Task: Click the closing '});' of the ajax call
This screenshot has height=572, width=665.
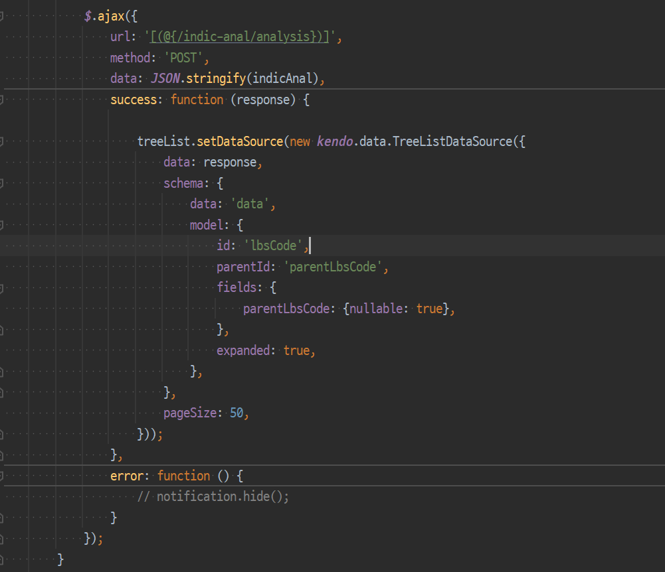Action: [x=93, y=539]
